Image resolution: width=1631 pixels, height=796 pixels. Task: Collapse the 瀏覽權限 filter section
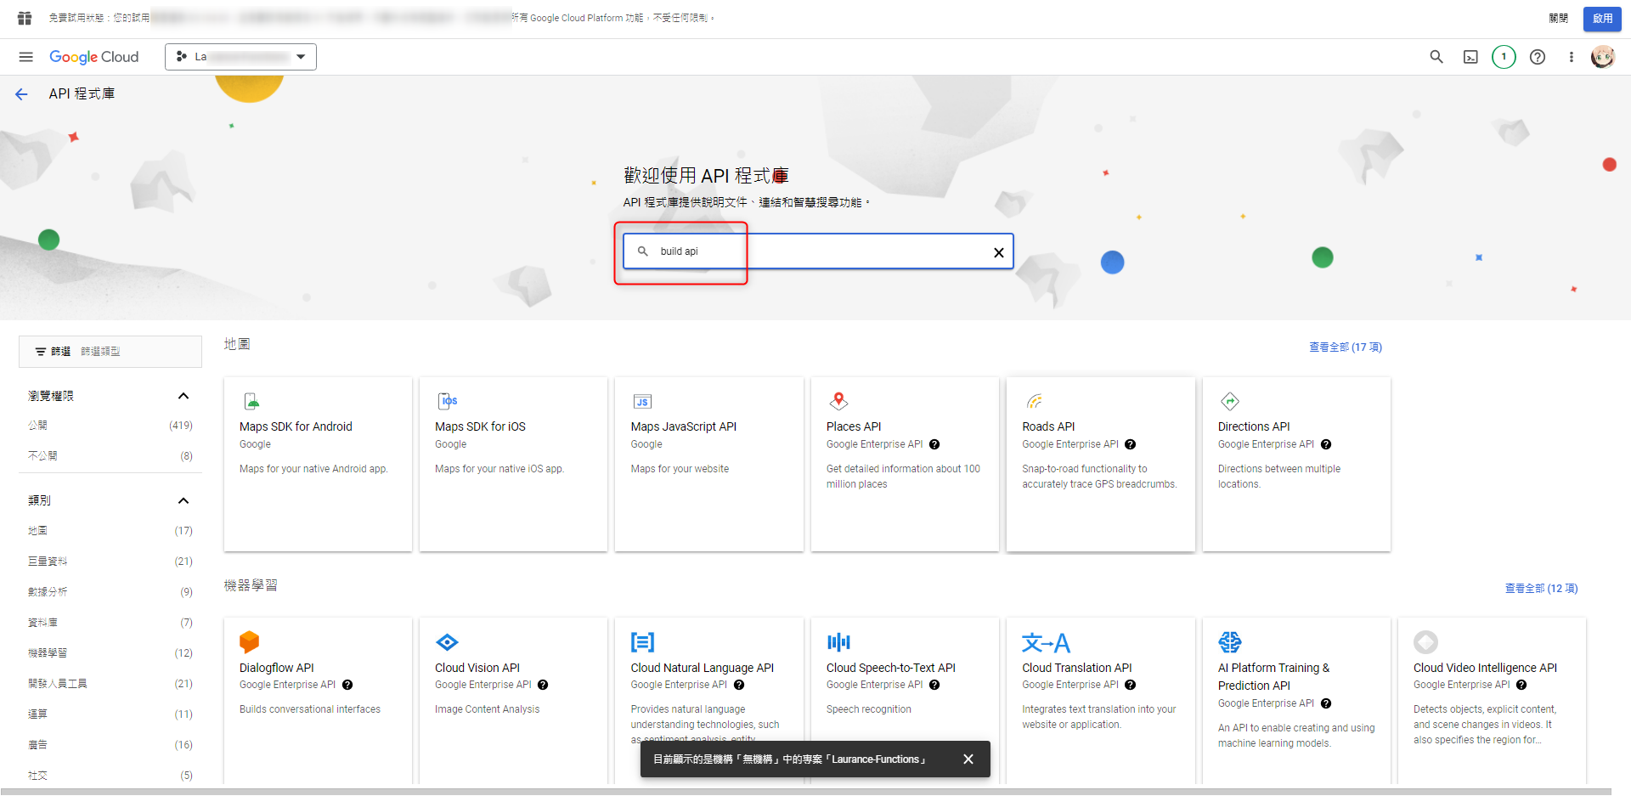coord(183,396)
